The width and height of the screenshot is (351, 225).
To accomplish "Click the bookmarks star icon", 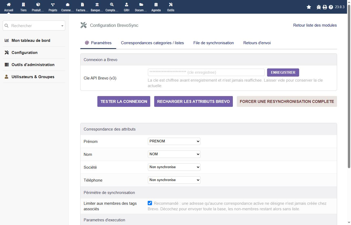I will [x=309, y=7].
